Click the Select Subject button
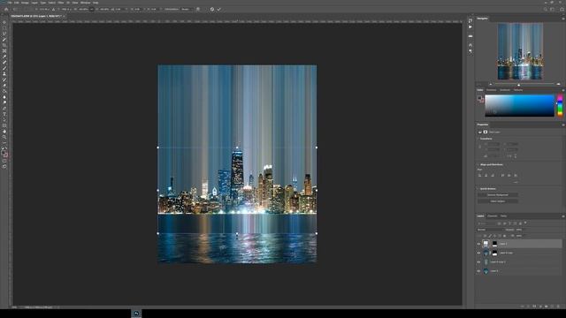The height and width of the screenshot is (318, 566). 497,201
